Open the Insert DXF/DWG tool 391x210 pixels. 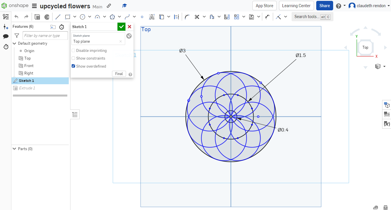pyautogui.click(x=252, y=17)
